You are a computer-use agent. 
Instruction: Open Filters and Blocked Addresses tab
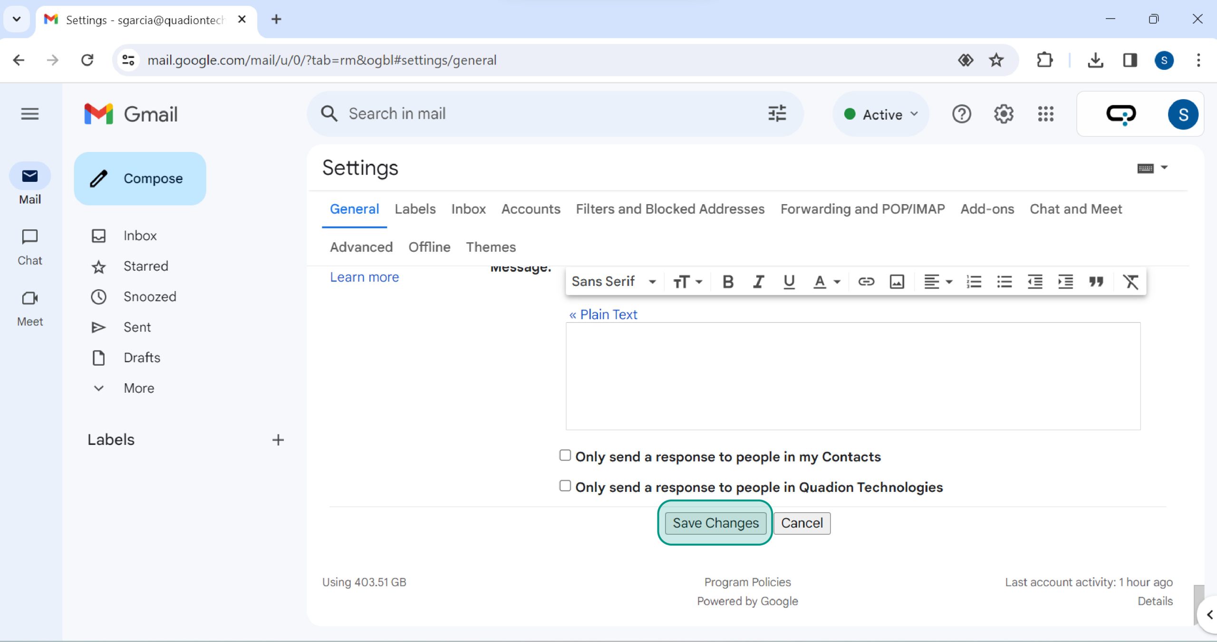670,209
